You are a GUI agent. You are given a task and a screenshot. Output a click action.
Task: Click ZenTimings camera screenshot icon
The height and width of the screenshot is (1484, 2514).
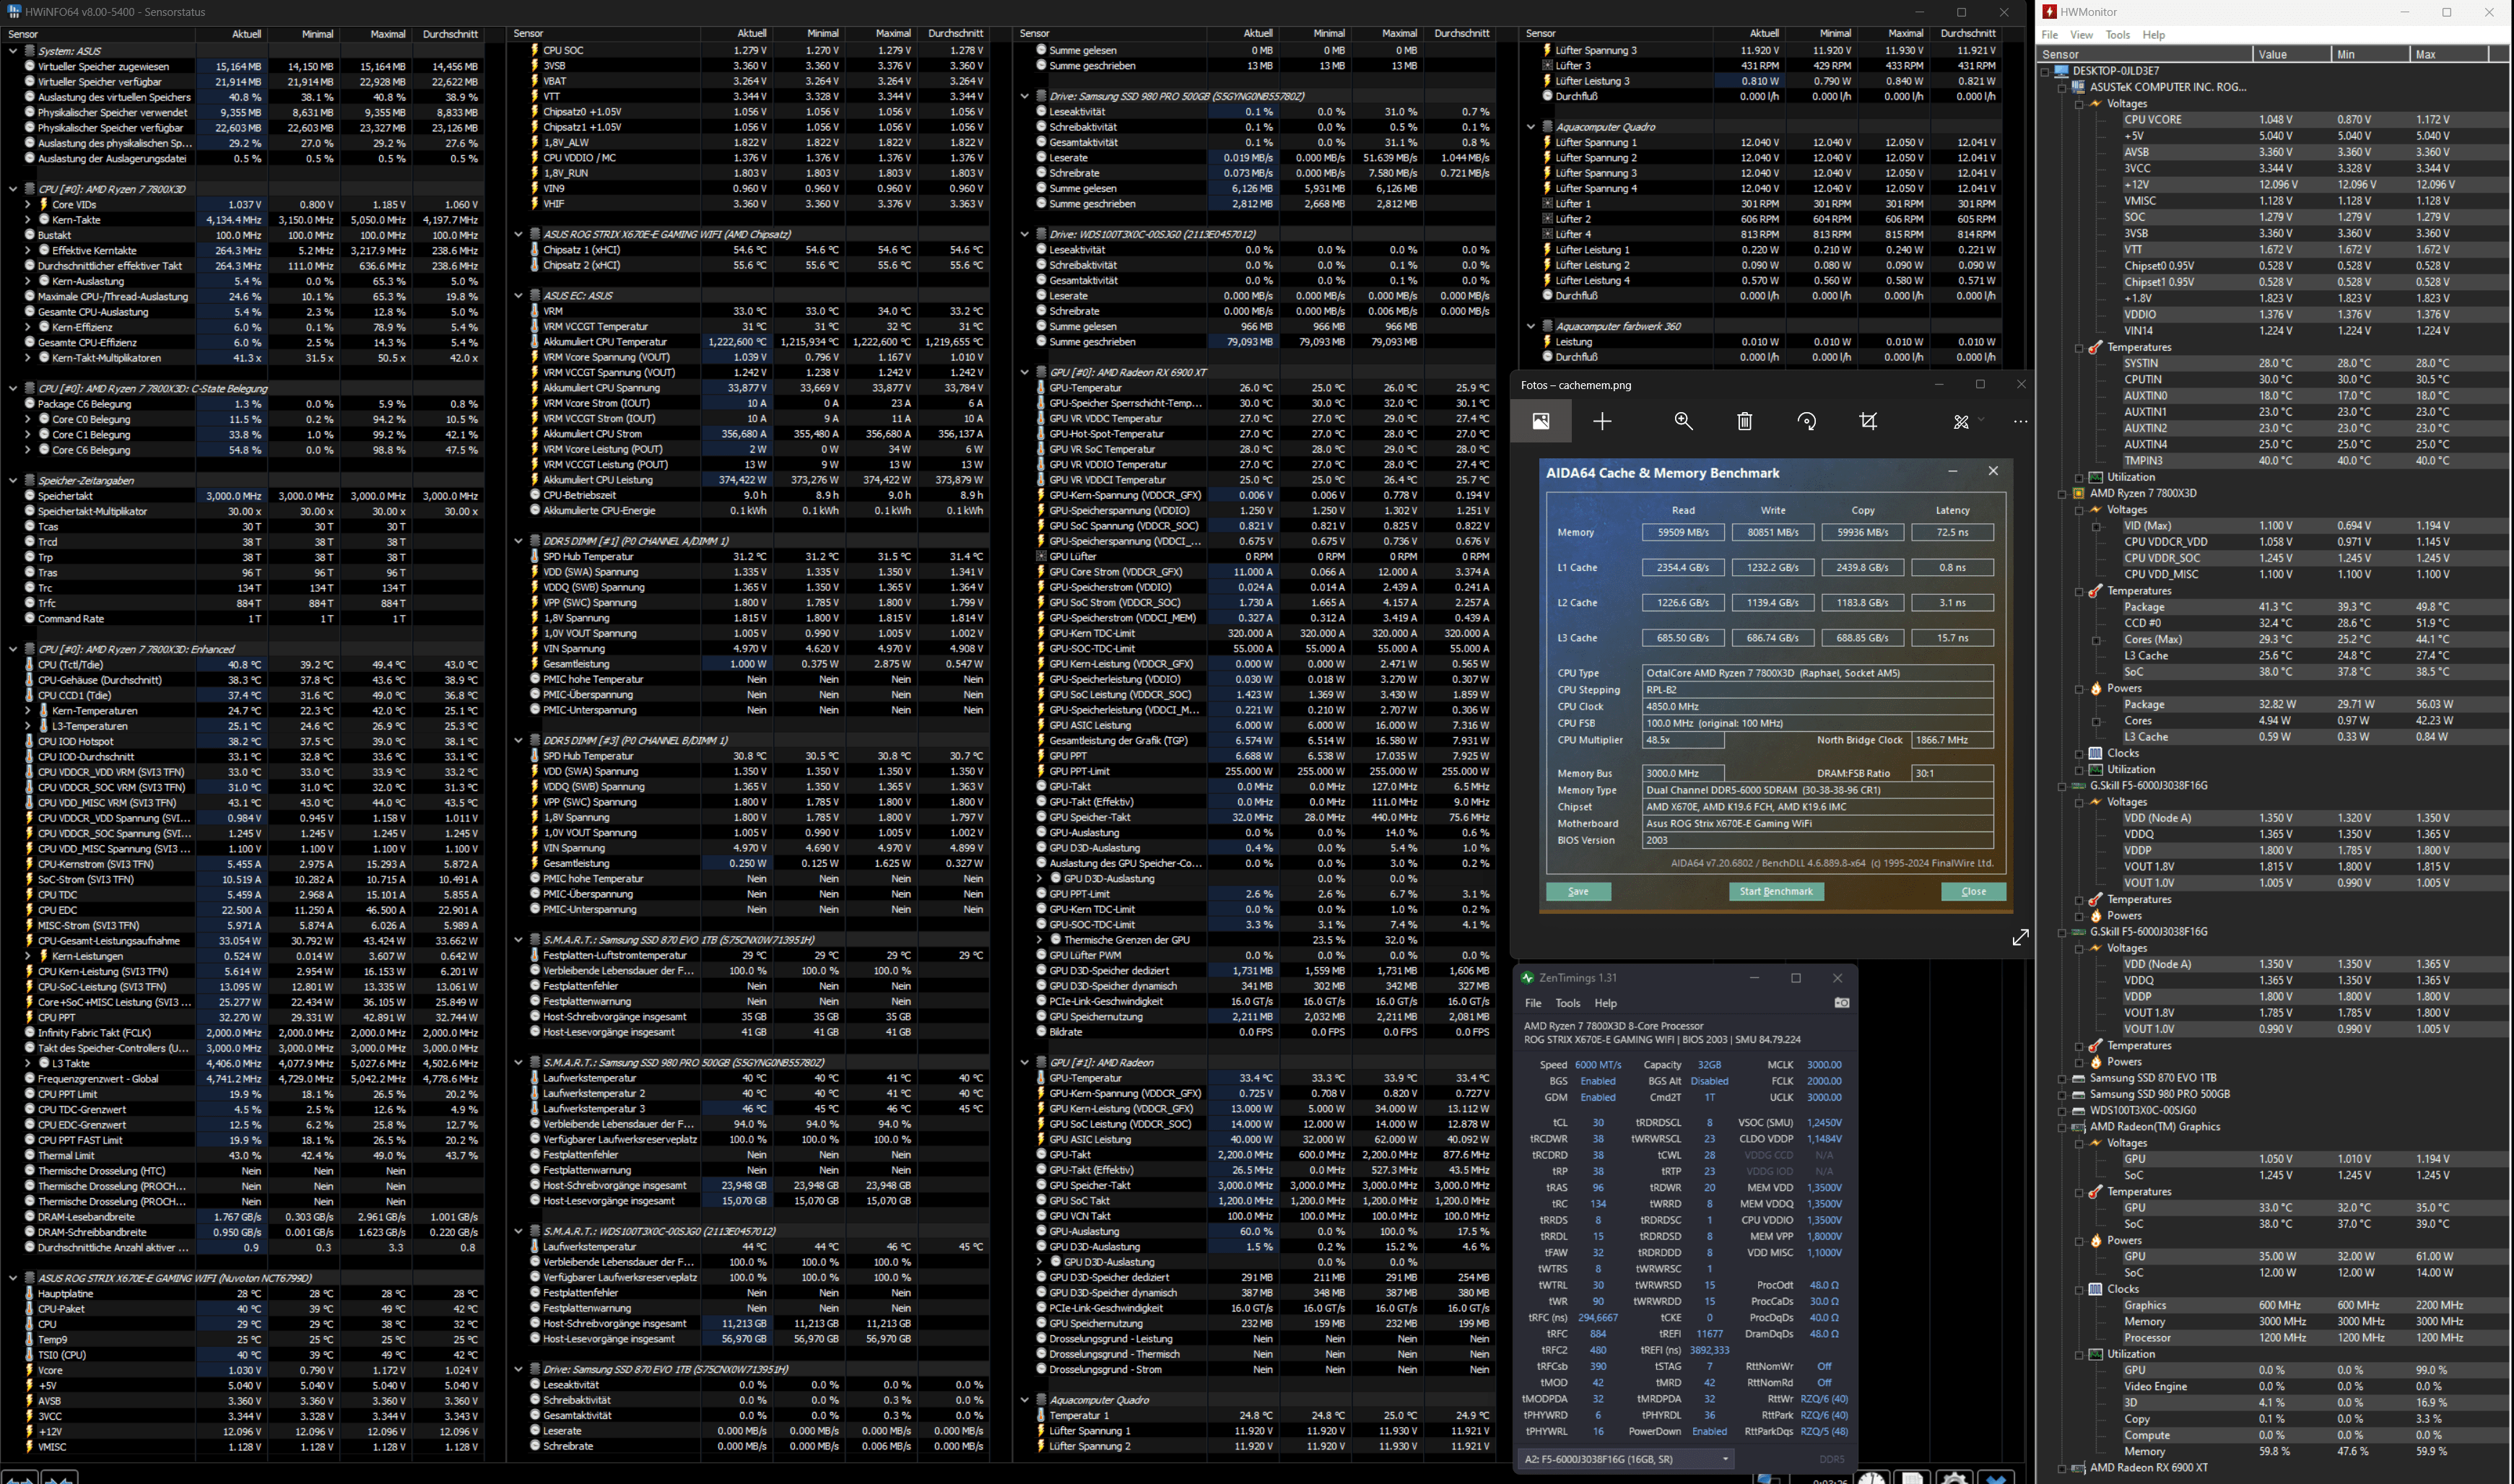click(x=1841, y=1002)
